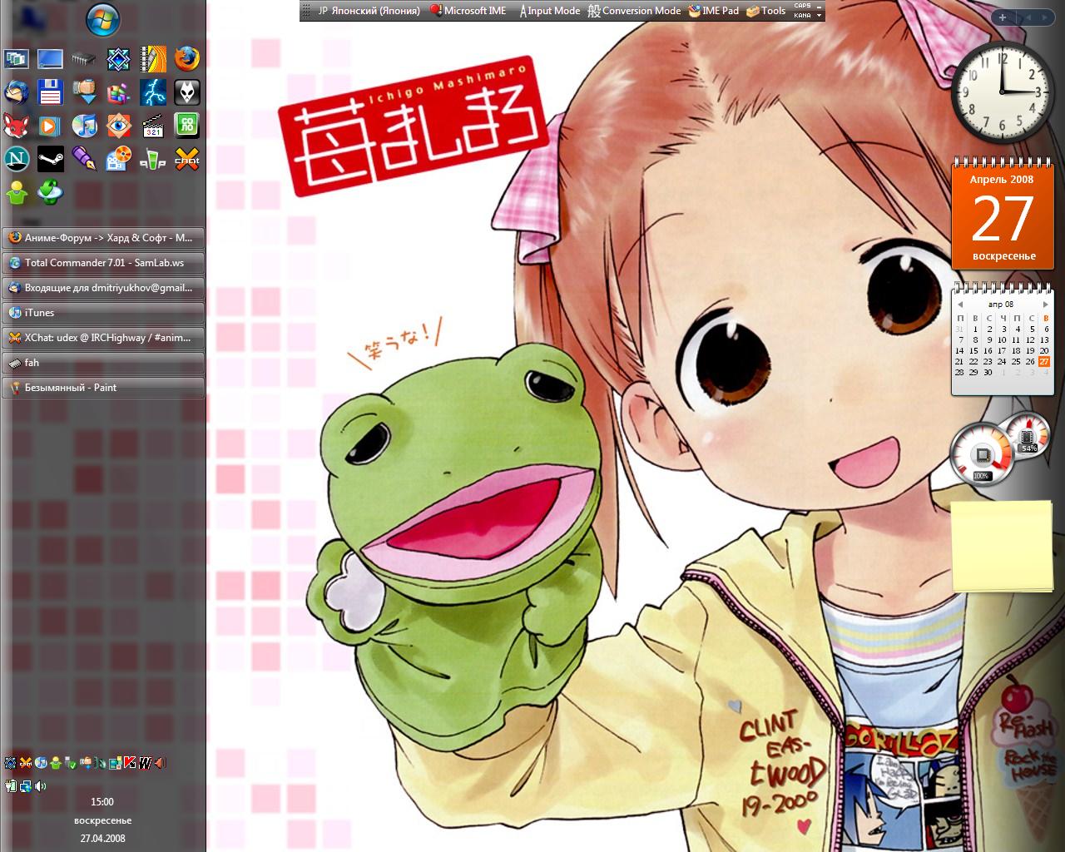The width and height of the screenshot is (1065, 852).
Task: Toggle Input Mode on language bar
Action: click(550, 11)
